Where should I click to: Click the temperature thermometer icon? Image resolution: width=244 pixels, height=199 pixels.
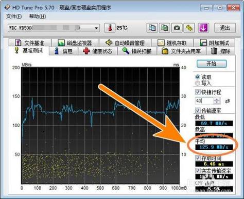[110, 28]
